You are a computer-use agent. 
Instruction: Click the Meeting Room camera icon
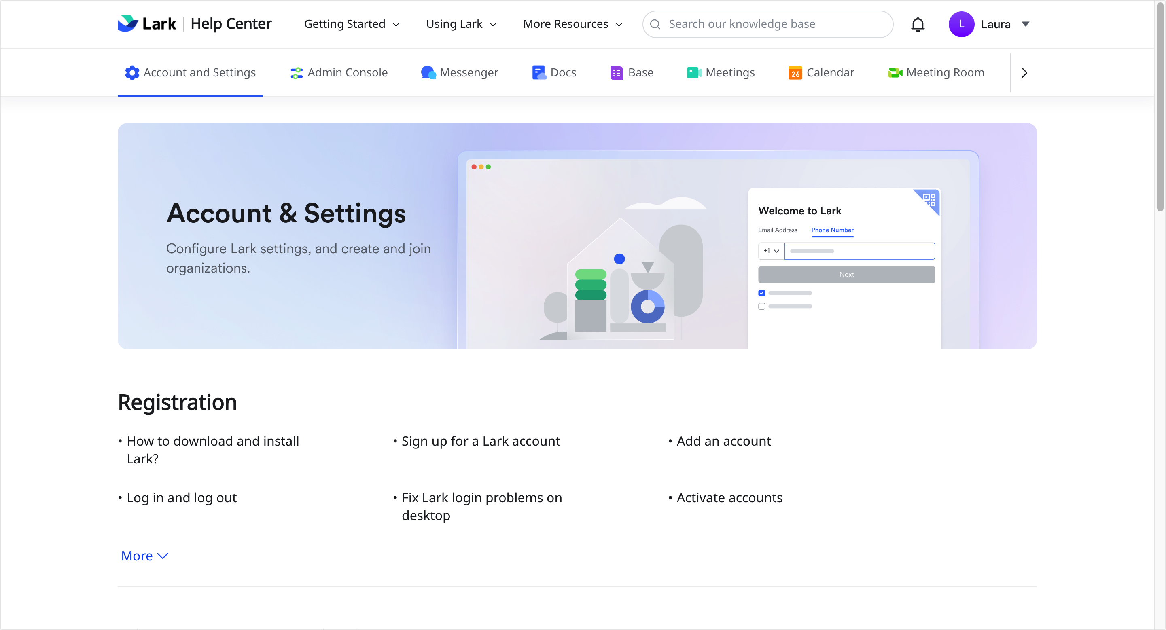[x=895, y=72]
